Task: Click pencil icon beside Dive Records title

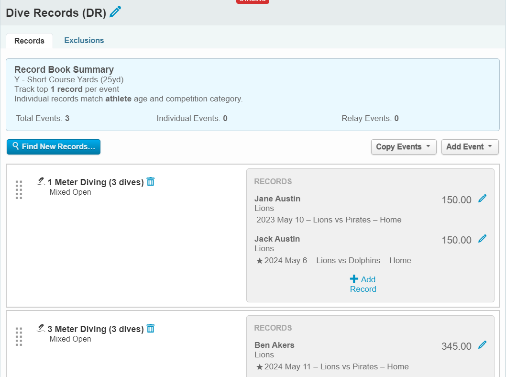Action: pyautogui.click(x=115, y=12)
